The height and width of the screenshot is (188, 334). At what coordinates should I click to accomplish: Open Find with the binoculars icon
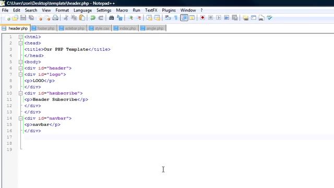(111, 18)
